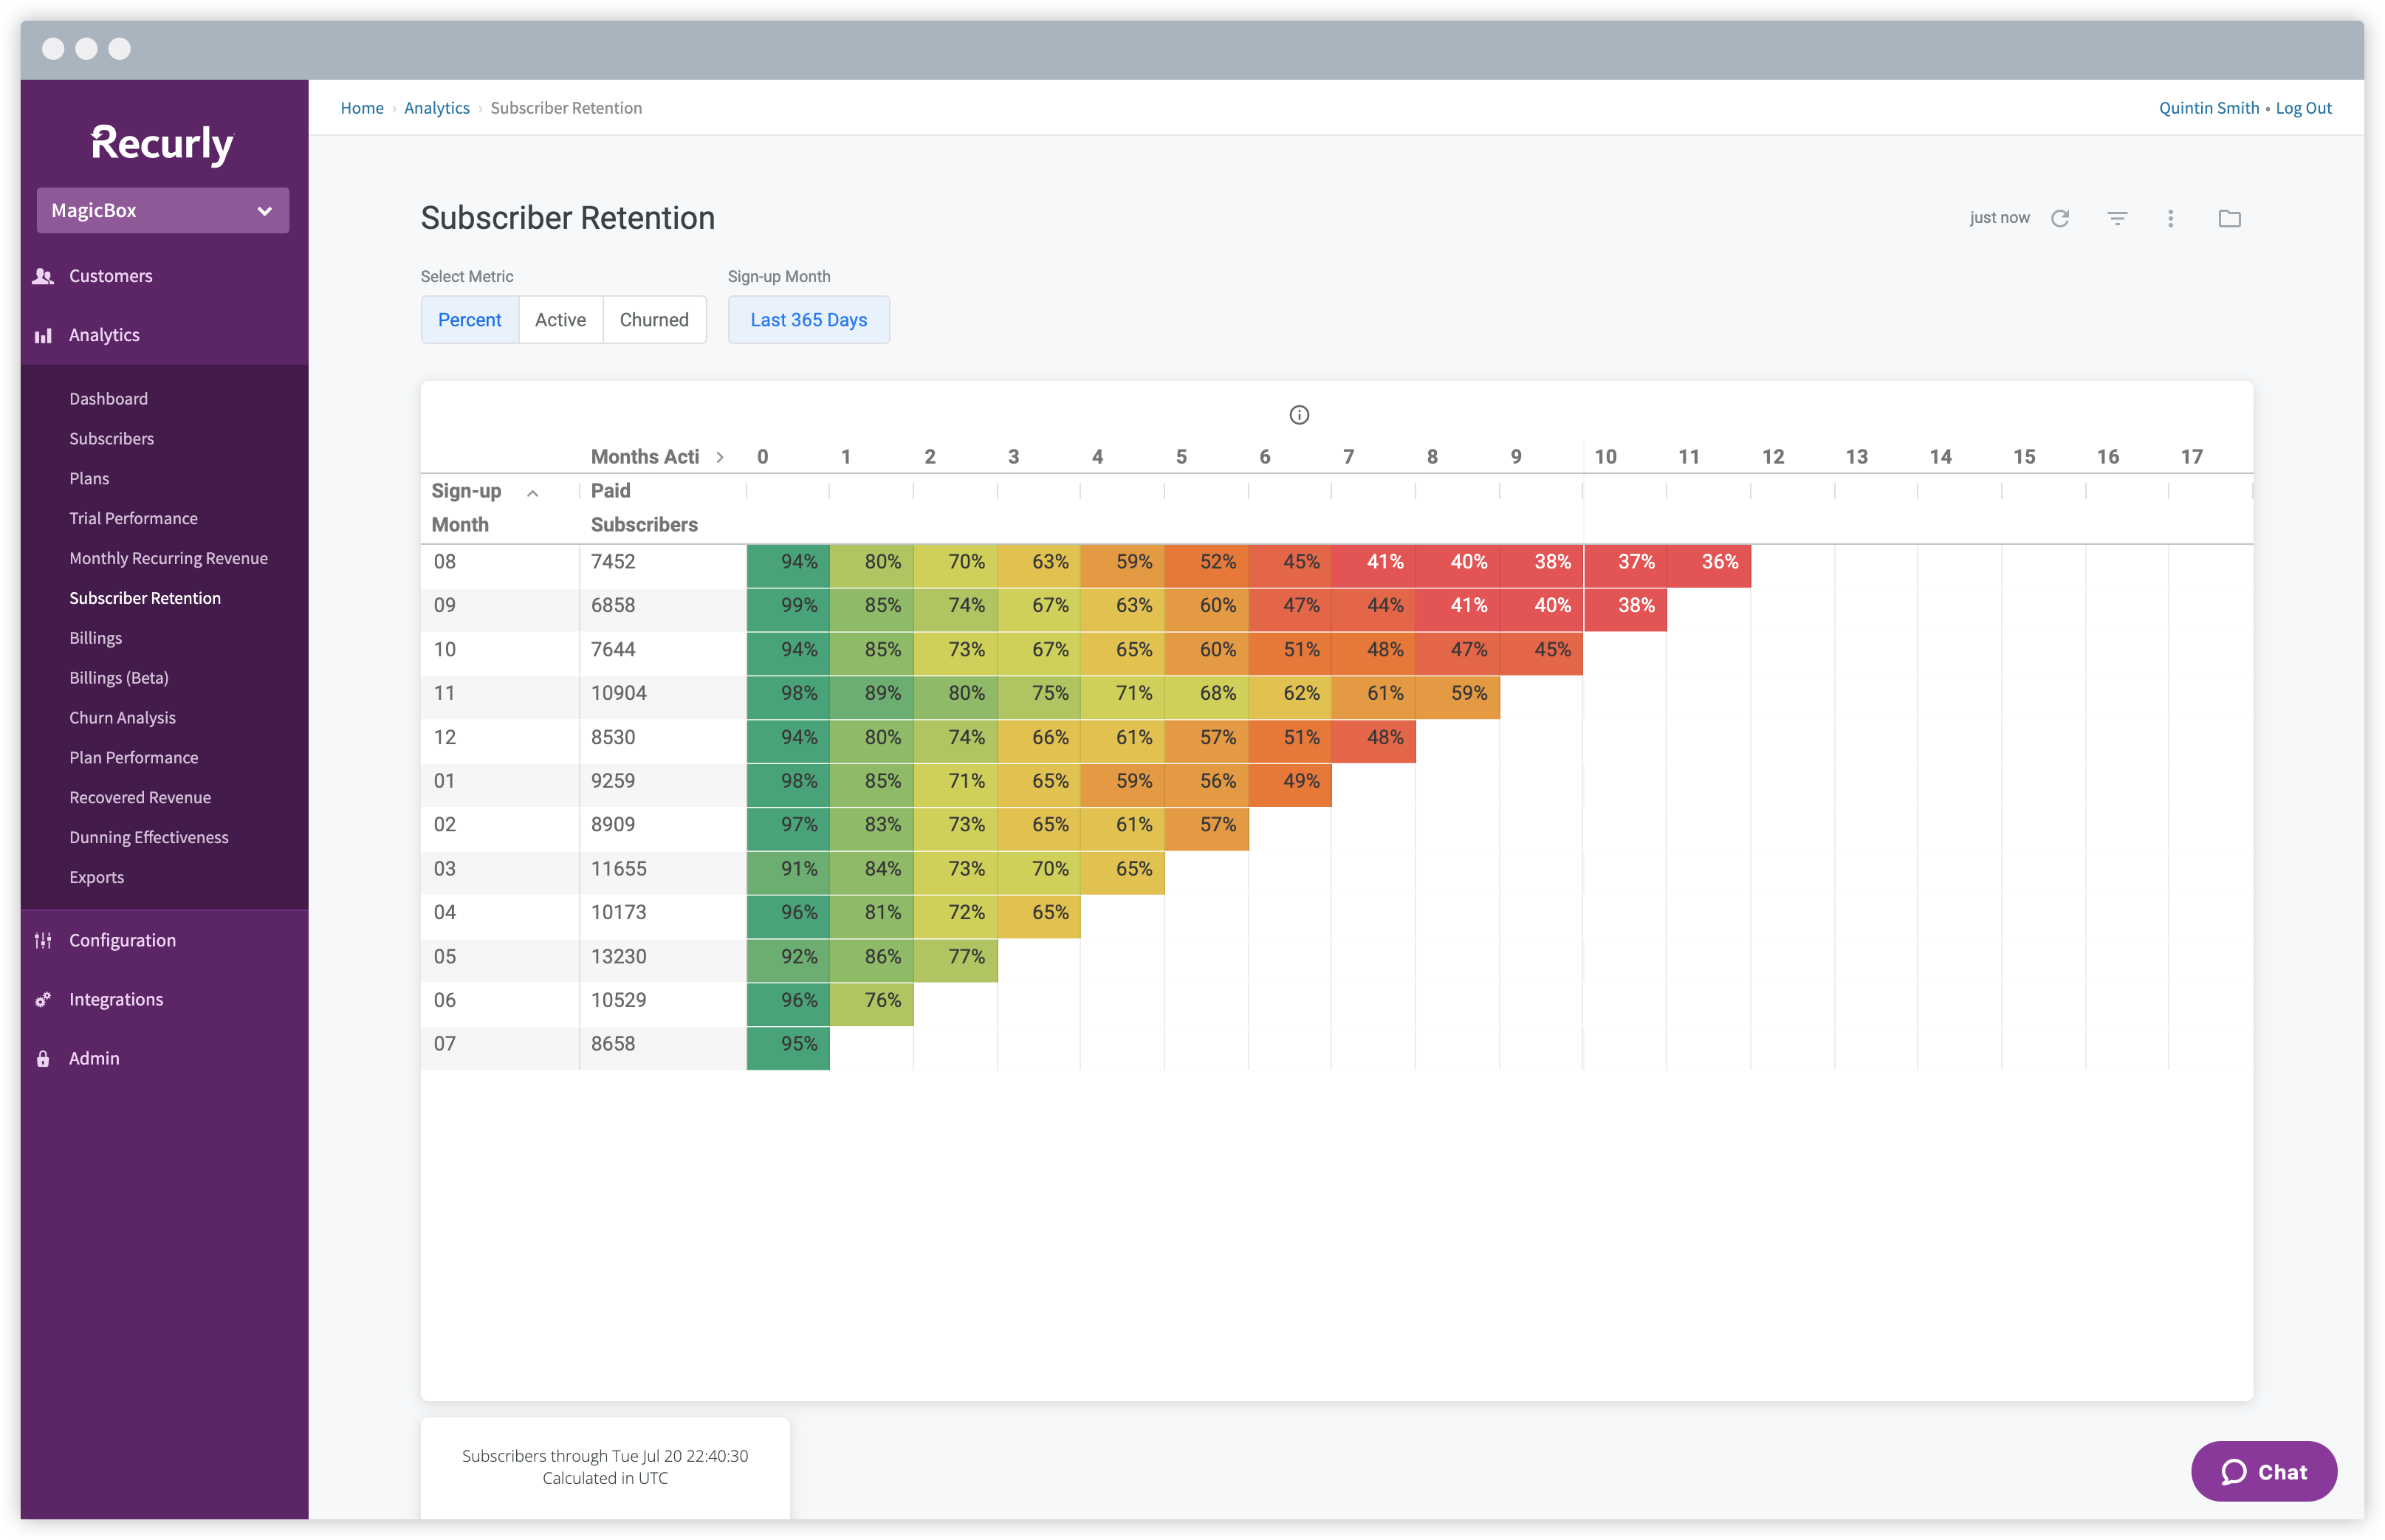Screen dimensions: 2385x1540
Task: Toggle Sign-up Month sort arrow
Action: tap(533, 493)
